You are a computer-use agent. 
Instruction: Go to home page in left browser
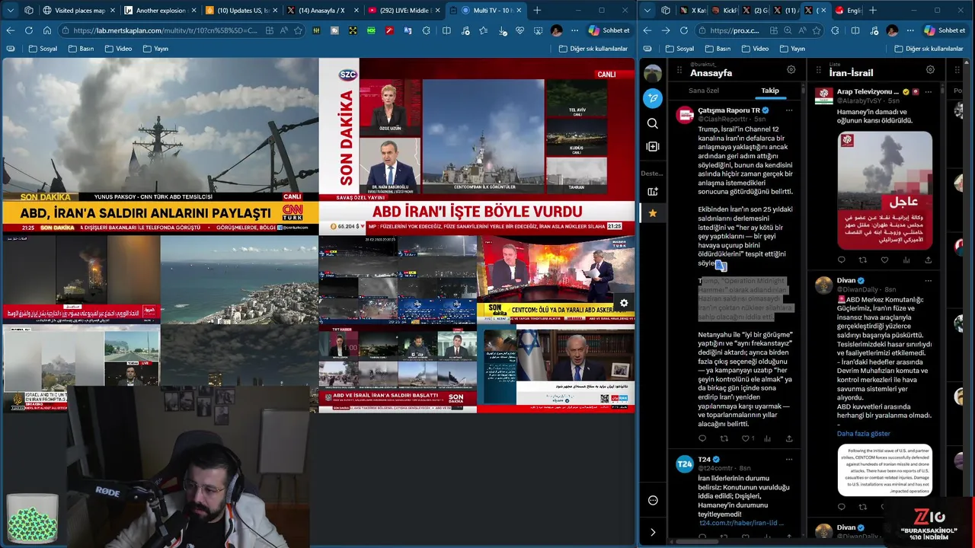click(x=46, y=30)
